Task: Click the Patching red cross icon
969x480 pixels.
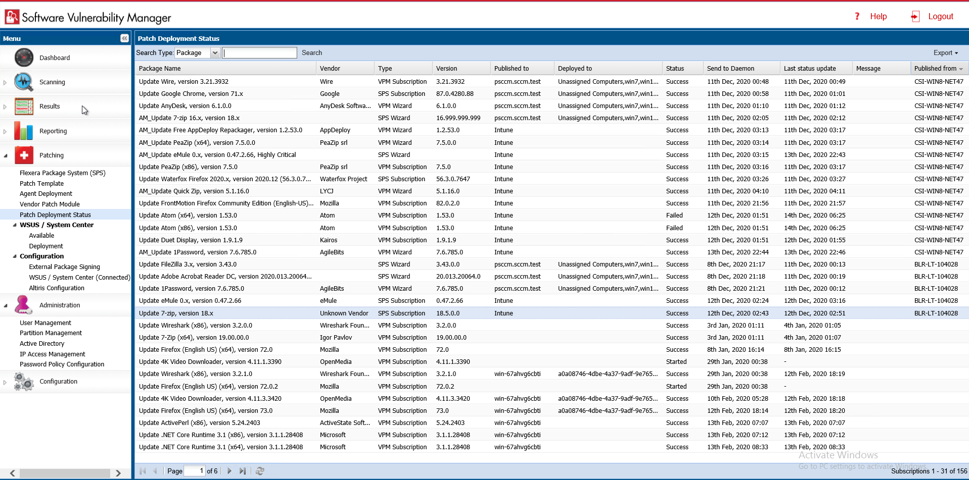Action: 24,155
